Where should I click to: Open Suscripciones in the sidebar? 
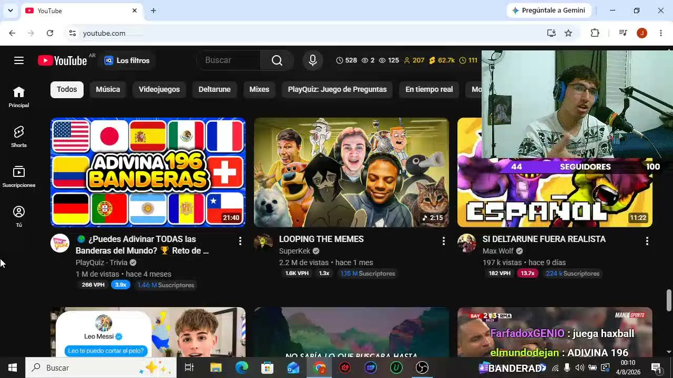[x=19, y=177]
